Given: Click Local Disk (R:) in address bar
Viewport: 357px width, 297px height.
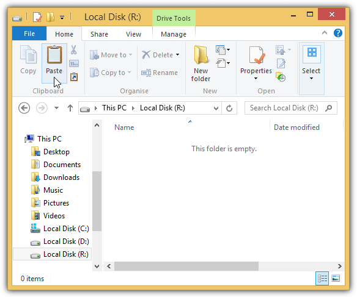Looking at the screenshot, I should click(x=163, y=108).
